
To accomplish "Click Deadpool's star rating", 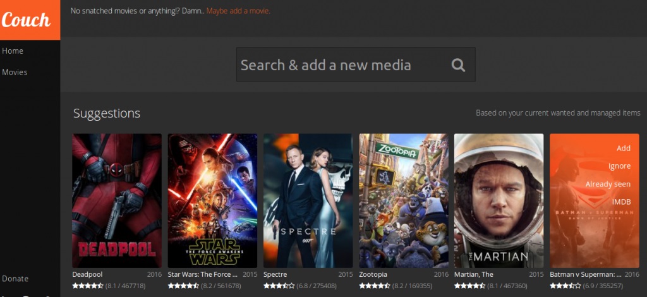I will (87, 286).
